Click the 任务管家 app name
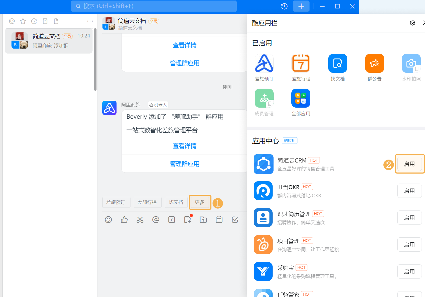 click(x=288, y=294)
